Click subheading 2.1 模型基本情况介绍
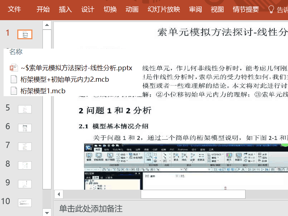The height and width of the screenshot is (216, 288). [x=113, y=126]
